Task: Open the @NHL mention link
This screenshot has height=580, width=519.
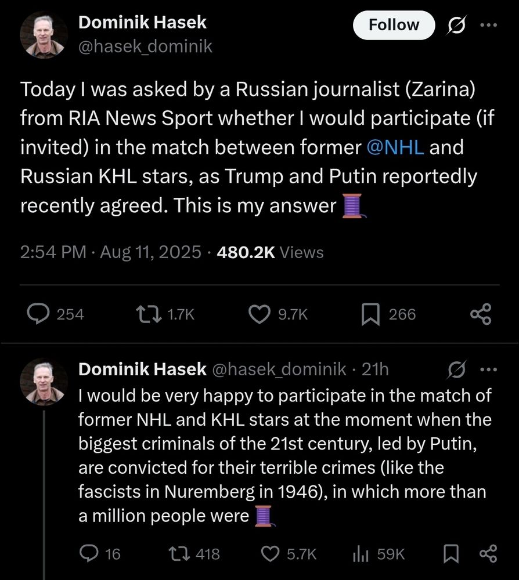Action: pos(395,147)
